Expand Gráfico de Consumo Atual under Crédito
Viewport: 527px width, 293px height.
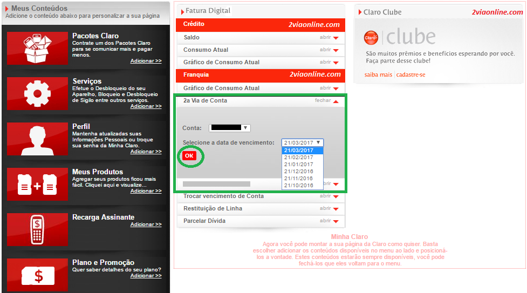point(329,62)
